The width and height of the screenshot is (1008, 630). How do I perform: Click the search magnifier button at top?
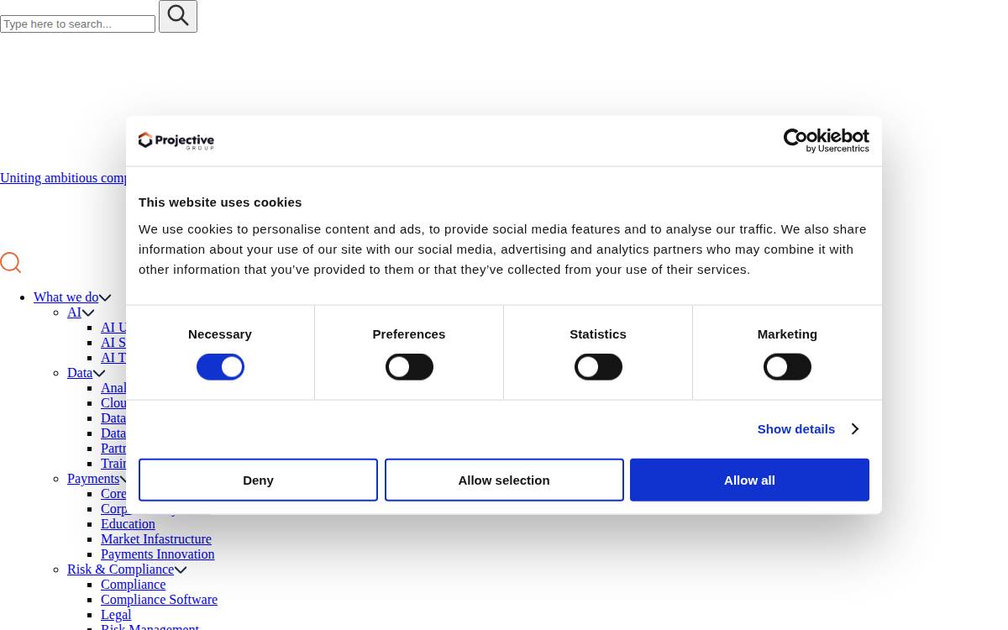pos(178,16)
